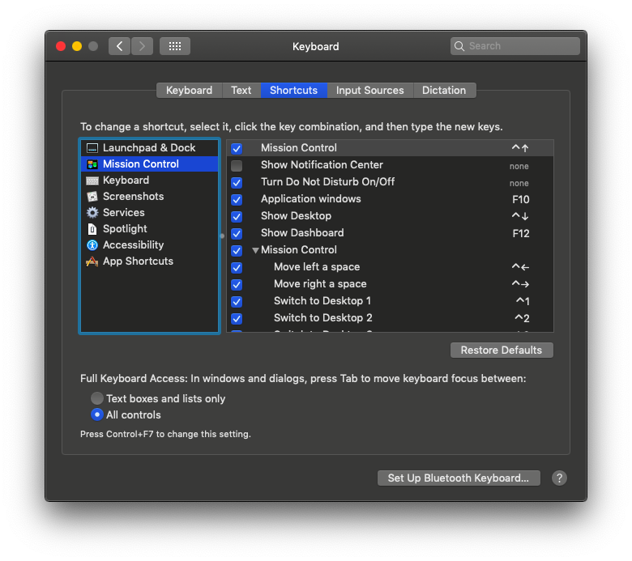
Task: Show all preferences via grid button
Action: pos(174,46)
